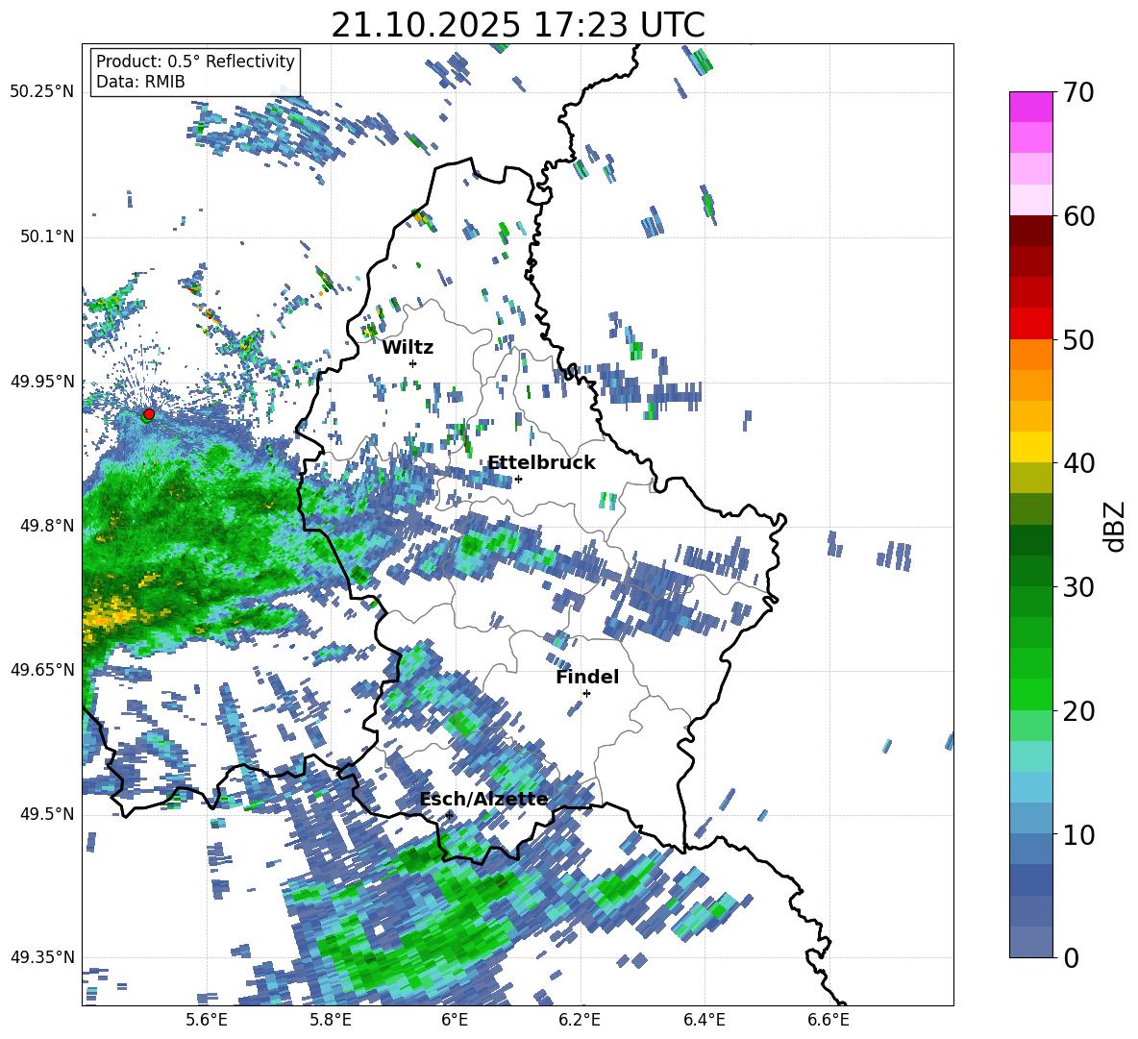The width and height of the screenshot is (1138, 1039).
Task: Click the colorbar tick label 20
Action: point(1078,710)
